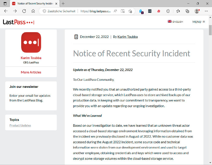Image resolution: width=212 pixels, height=165 pixels.
Task: Click the red LastPass author avatar
Action: coord(31,42)
